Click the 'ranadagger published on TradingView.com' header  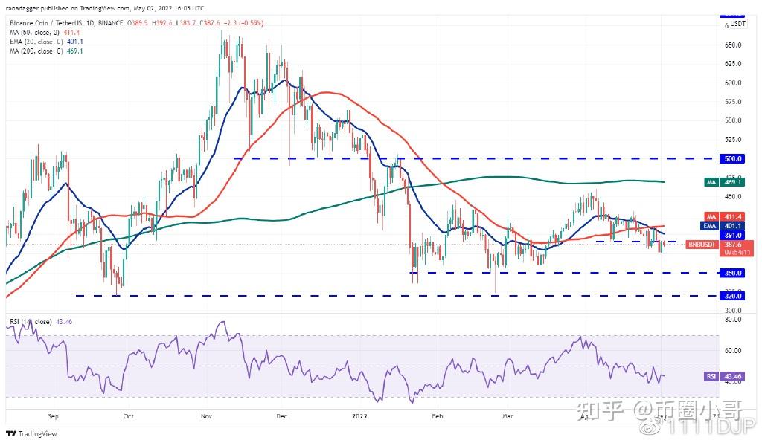(x=68, y=8)
